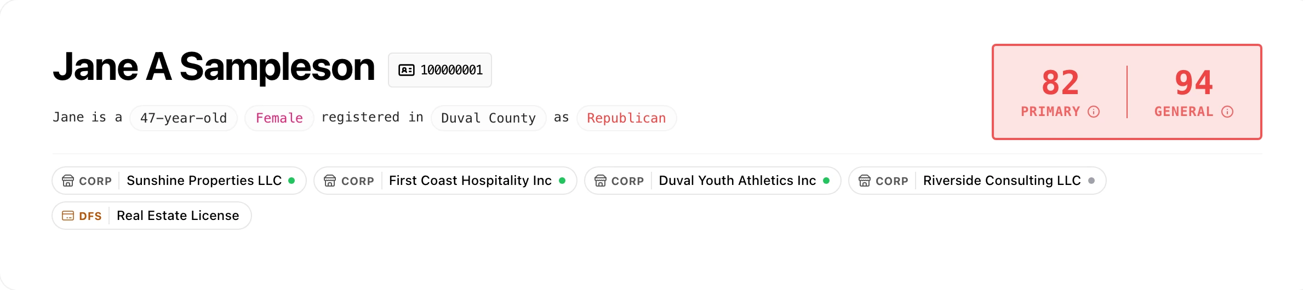Click the voter ID card icon
This screenshot has width=1315, height=290.
[x=406, y=70]
